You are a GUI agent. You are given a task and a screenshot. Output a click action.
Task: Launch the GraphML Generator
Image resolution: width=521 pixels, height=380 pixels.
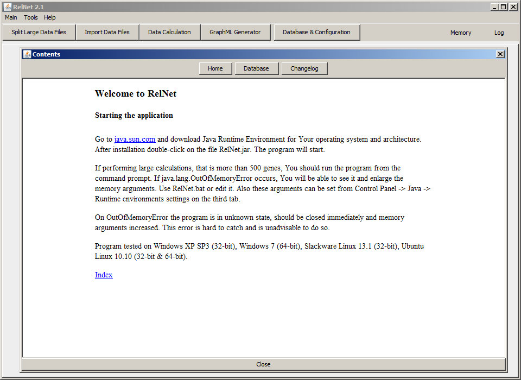(235, 32)
